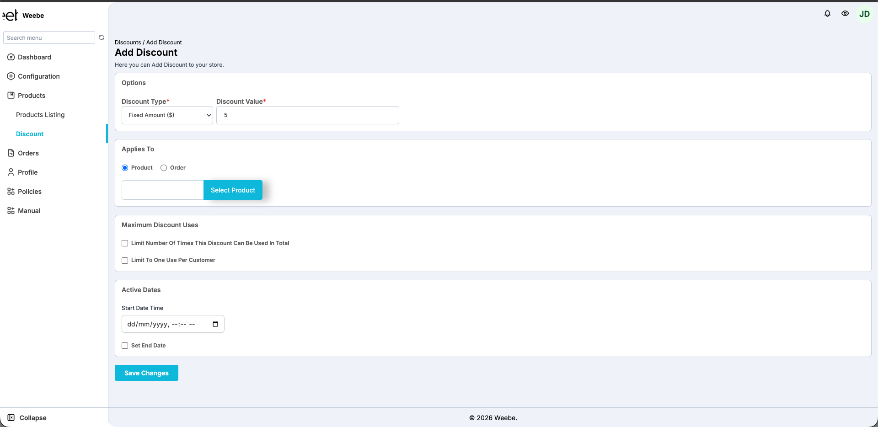Open the Start Date calendar picker
This screenshot has width=878, height=427.
215,324
